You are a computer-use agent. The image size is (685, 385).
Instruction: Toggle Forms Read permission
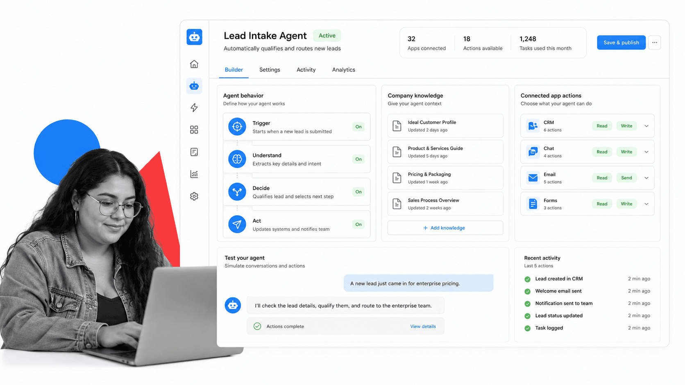(602, 204)
